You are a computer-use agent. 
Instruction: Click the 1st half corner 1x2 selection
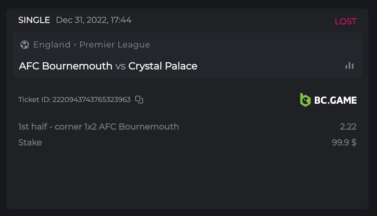pos(99,127)
